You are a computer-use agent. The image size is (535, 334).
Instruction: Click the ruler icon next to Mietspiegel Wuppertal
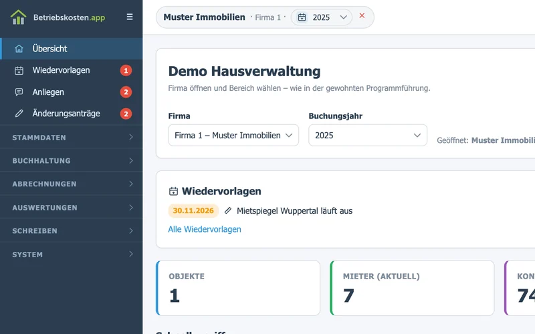[228, 211]
